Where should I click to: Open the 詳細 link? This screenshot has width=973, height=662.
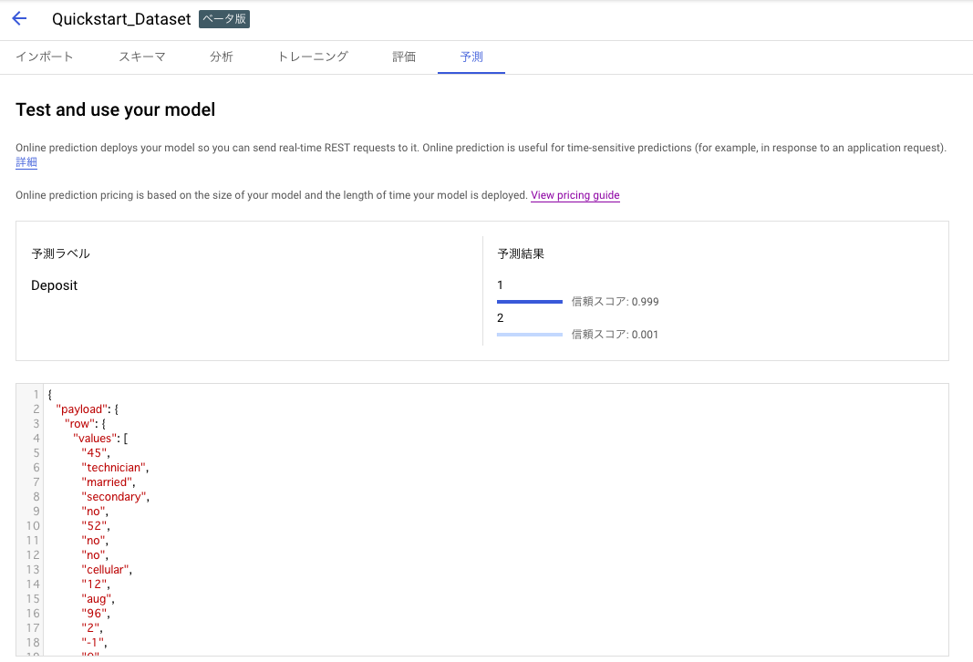26,161
